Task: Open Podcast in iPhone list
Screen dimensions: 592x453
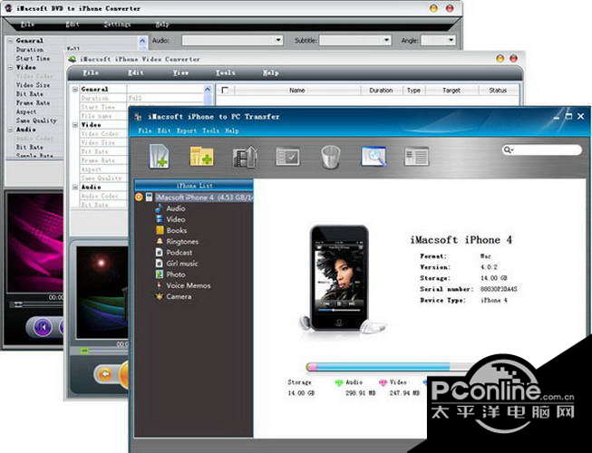Action: (x=180, y=253)
